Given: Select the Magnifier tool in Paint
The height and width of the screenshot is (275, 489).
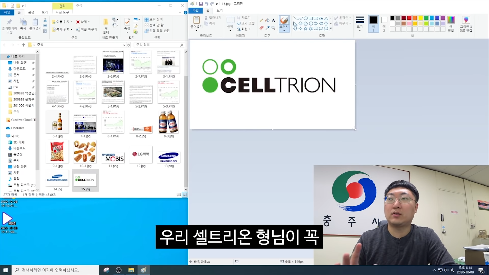Looking at the screenshot, I should (x=273, y=28).
